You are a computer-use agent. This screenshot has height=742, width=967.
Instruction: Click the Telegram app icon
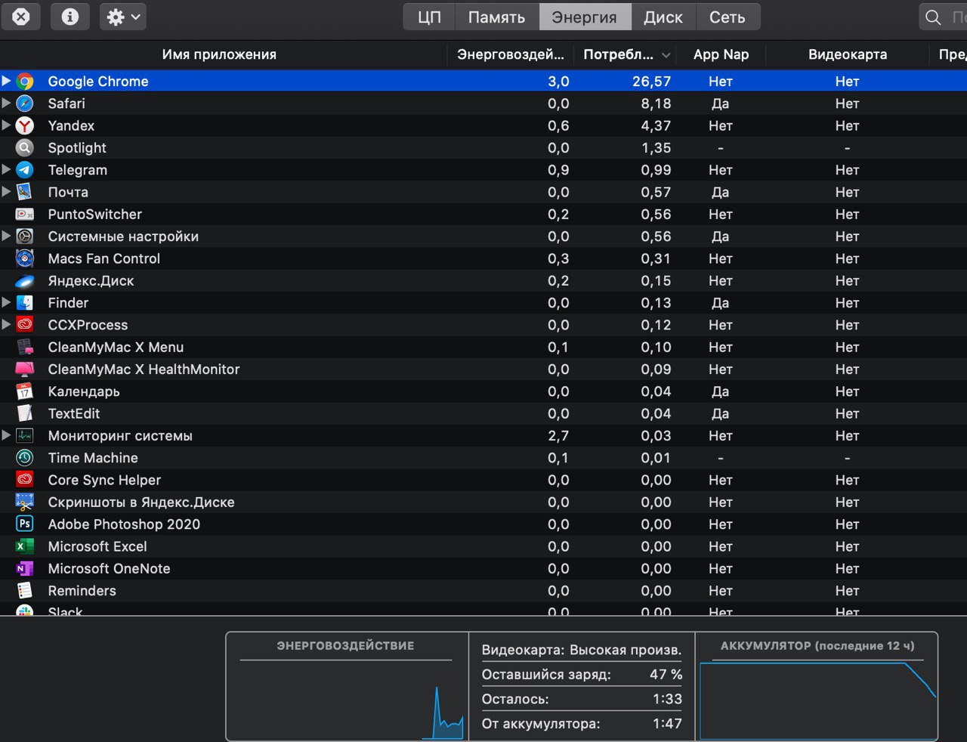pyautogui.click(x=25, y=170)
